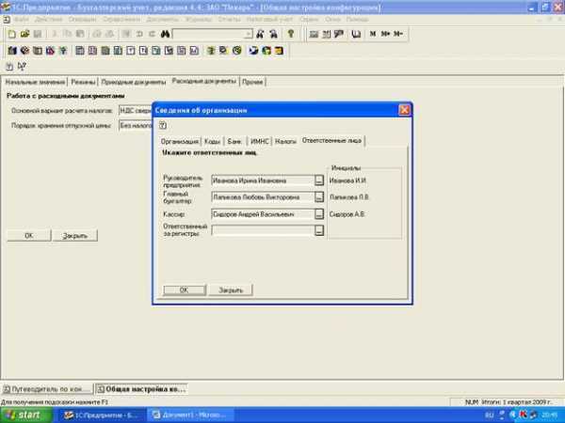Click the Copy toolbar icon
565x423 pixels.
[68, 34]
